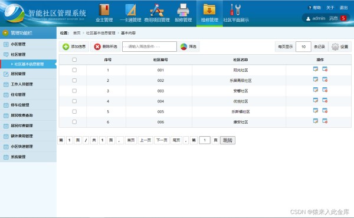354x218 pixels.
Task: Open 报修管理 printer item in top navigation
Action: [183, 13]
